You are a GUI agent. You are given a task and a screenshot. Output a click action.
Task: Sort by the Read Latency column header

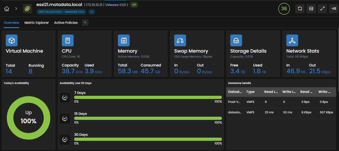(x=271, y=92)
